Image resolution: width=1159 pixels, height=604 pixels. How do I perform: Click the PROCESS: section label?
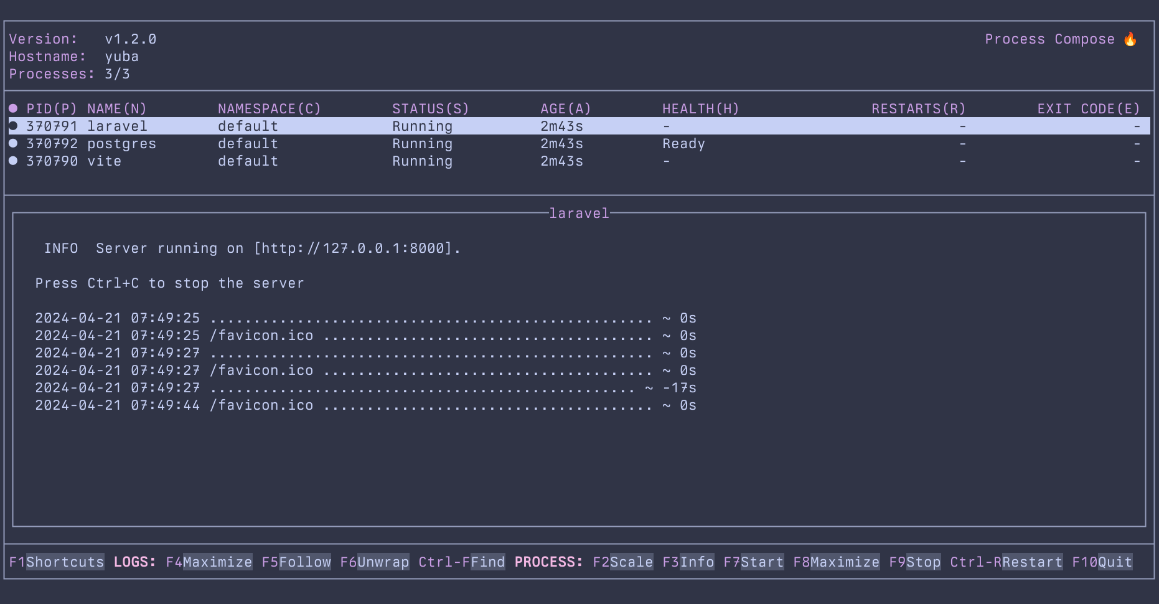coord(549,562)
